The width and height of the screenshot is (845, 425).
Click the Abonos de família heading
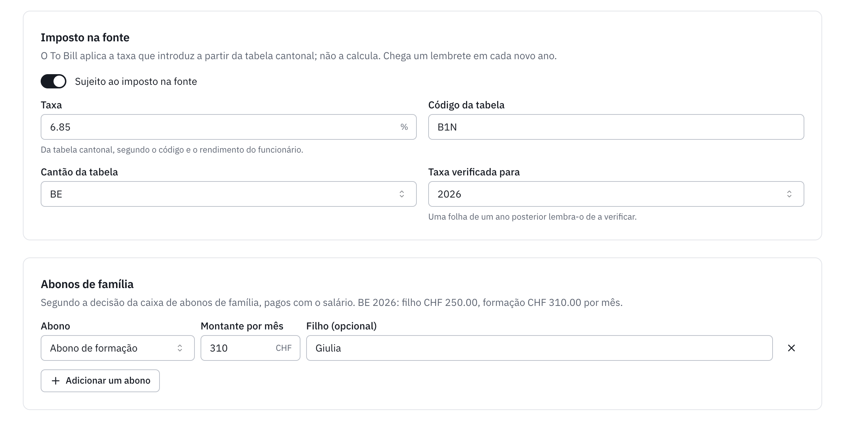[x=87, y=284]
